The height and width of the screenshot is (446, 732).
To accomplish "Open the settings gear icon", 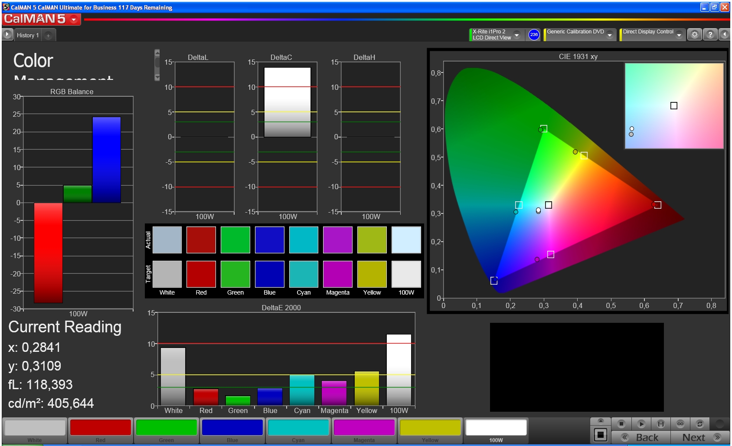I will [x=694, y=34].
